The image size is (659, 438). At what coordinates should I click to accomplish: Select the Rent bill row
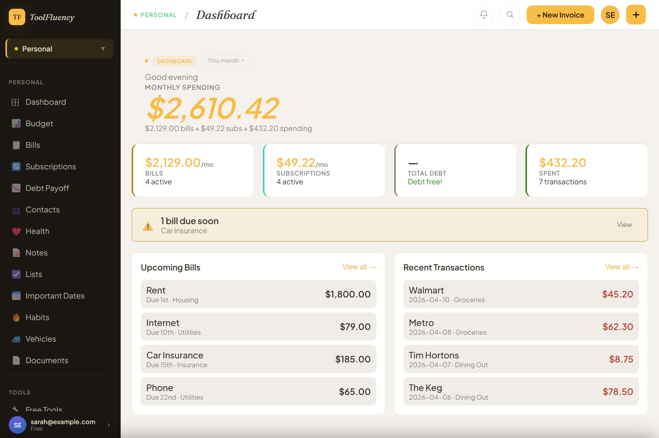click(259, 294)
